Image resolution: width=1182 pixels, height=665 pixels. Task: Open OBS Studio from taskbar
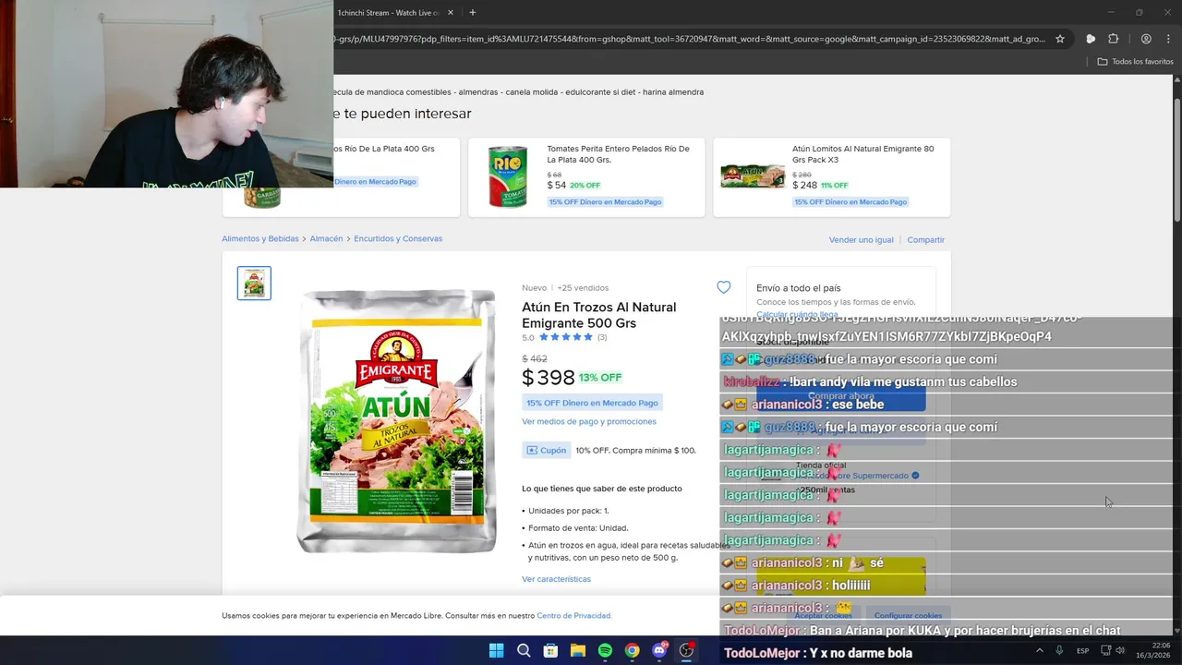tap(686, 650)
